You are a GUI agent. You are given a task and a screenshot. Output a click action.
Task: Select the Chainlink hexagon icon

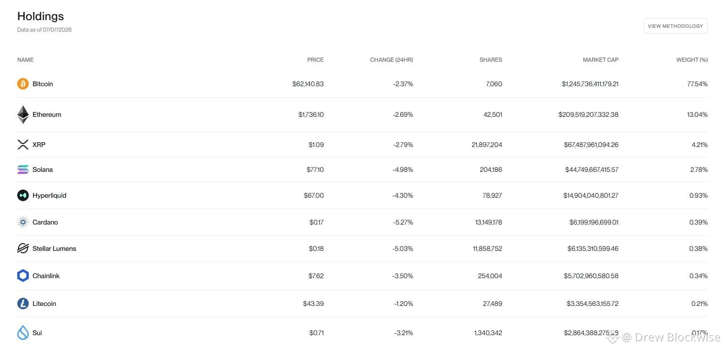pyautogui.click(x=23, y=276)
